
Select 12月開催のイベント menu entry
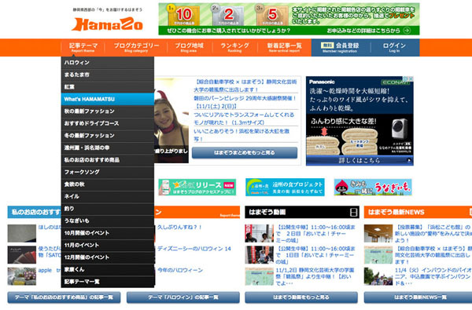[x=108, y=257]
